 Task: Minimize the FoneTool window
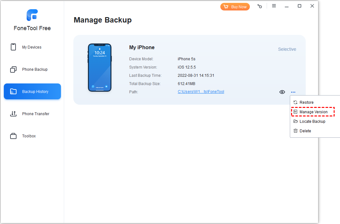click(x=287, y=6)
